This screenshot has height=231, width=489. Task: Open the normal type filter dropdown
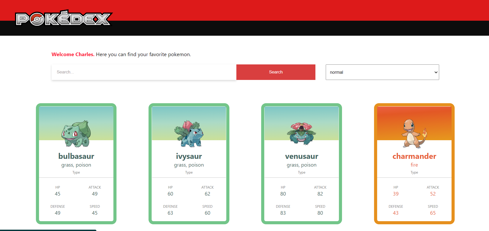[382, 72]
